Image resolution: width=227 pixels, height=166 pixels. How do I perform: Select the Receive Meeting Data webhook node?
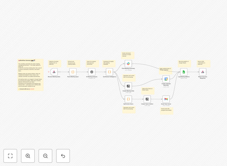click(x=54, y=72)
